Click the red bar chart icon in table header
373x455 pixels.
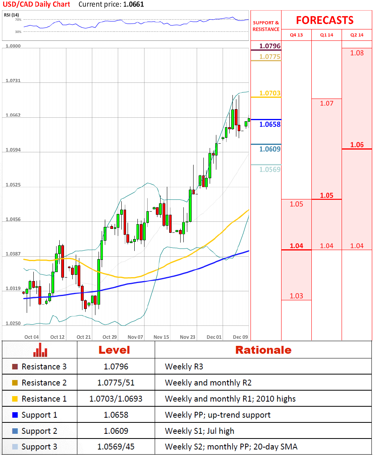[40, 350]
